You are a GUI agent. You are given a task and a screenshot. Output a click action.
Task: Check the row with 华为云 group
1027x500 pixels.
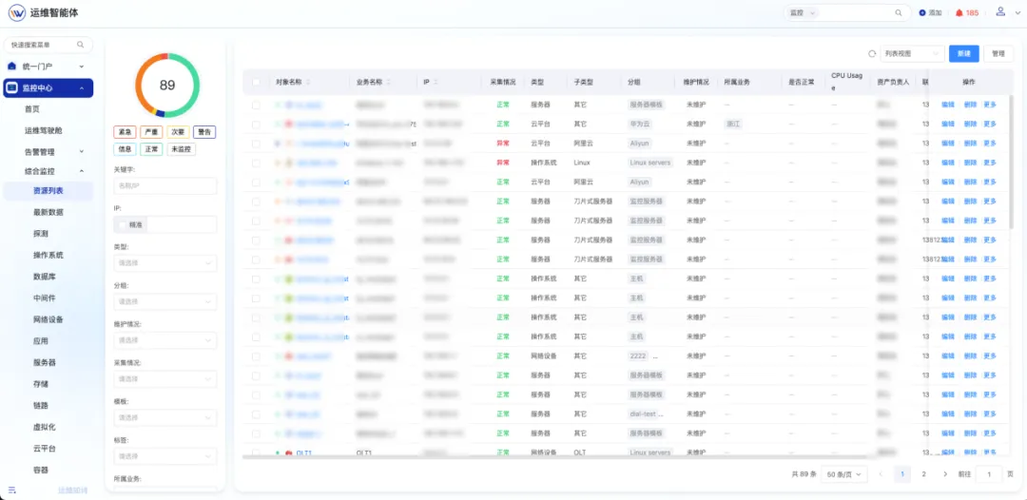click(256, 124)
